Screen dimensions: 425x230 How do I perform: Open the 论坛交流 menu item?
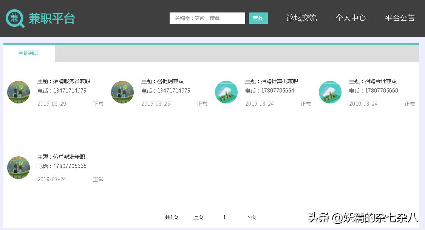301,18
